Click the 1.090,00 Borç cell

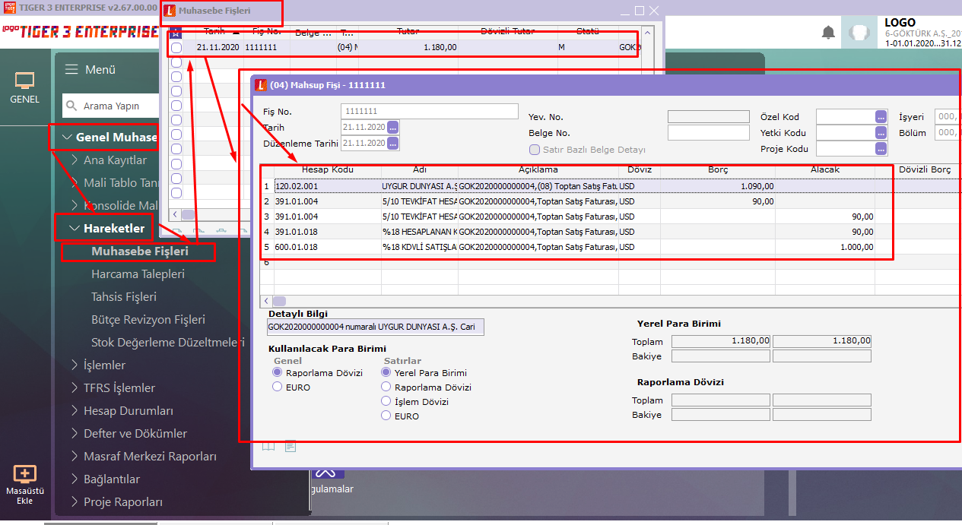point(718,186)
